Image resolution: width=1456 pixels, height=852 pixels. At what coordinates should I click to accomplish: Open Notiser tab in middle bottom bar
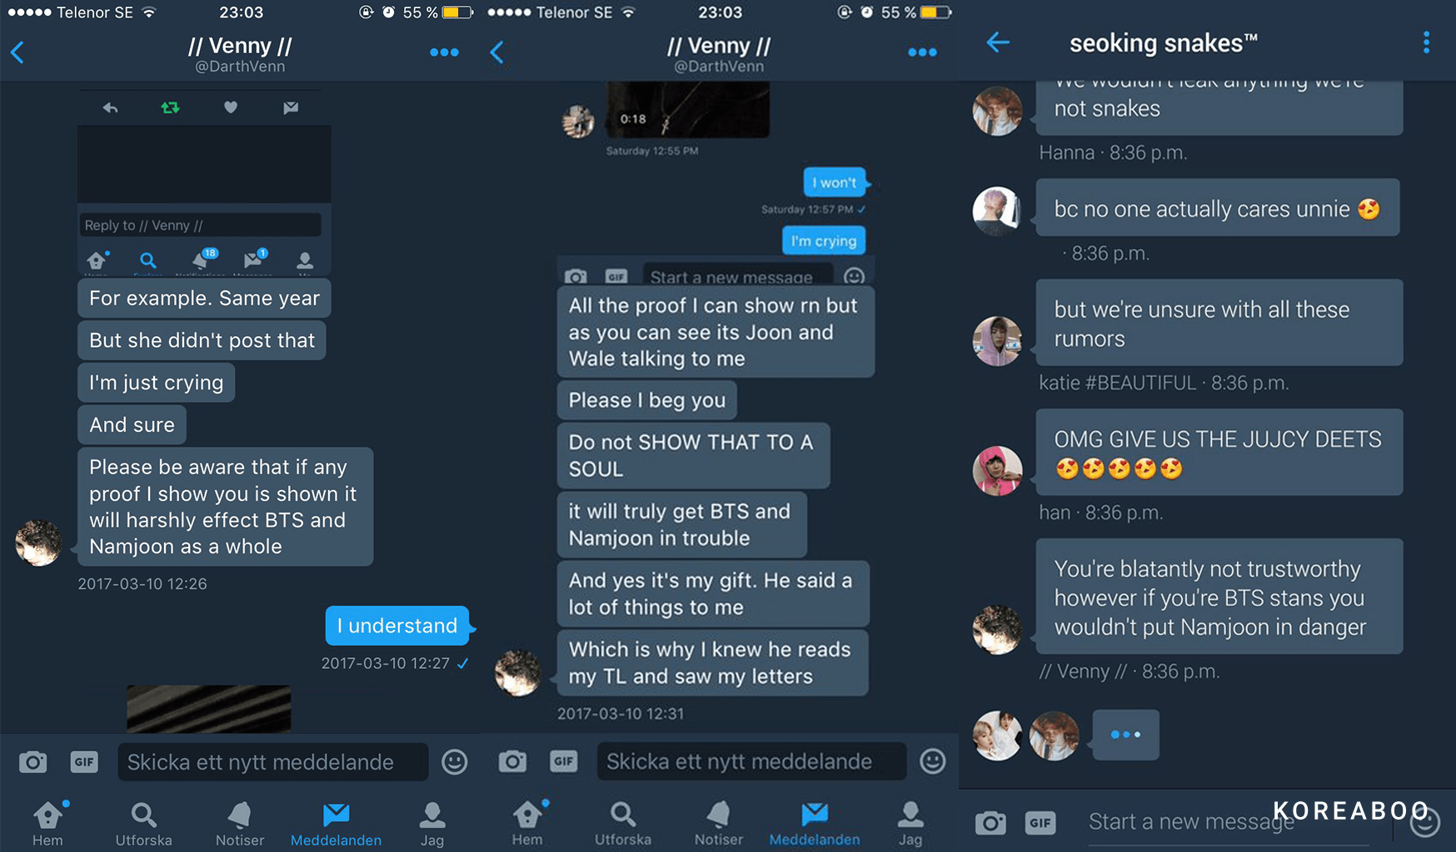718,824
